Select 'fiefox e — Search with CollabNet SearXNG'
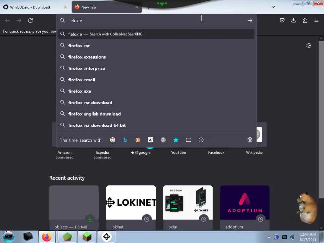Viewport: 324px width, 243px height. click(156, 34)
